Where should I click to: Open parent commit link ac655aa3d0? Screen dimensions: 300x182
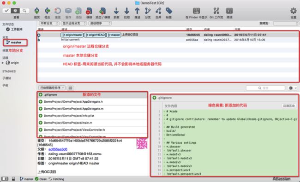pyautogui.click(x=58, y=149)
